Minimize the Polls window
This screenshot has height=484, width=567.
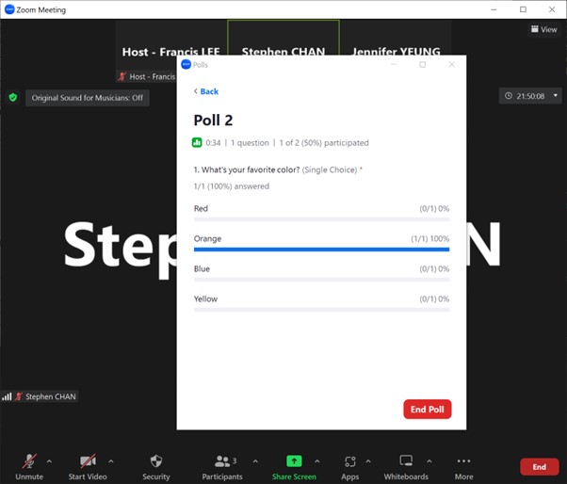(394, 64)
